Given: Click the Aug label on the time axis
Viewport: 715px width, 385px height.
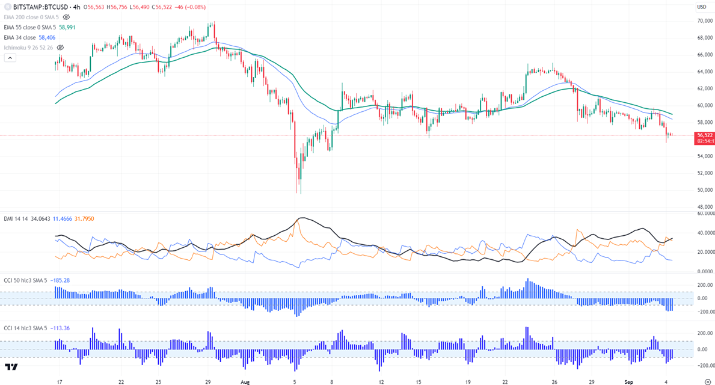Looking at the screenshot, I should (244, 381).
